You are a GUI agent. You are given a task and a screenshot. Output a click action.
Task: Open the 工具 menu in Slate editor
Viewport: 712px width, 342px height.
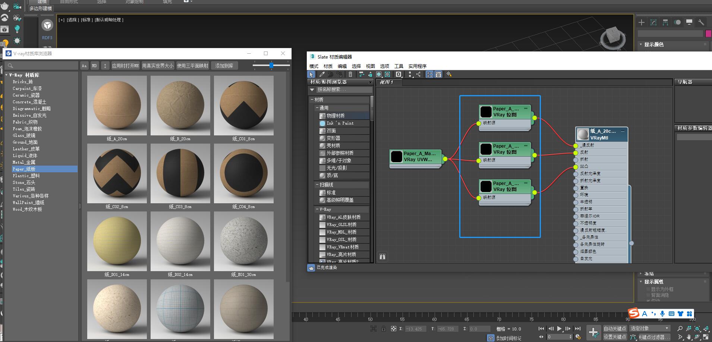pos(399,66)
